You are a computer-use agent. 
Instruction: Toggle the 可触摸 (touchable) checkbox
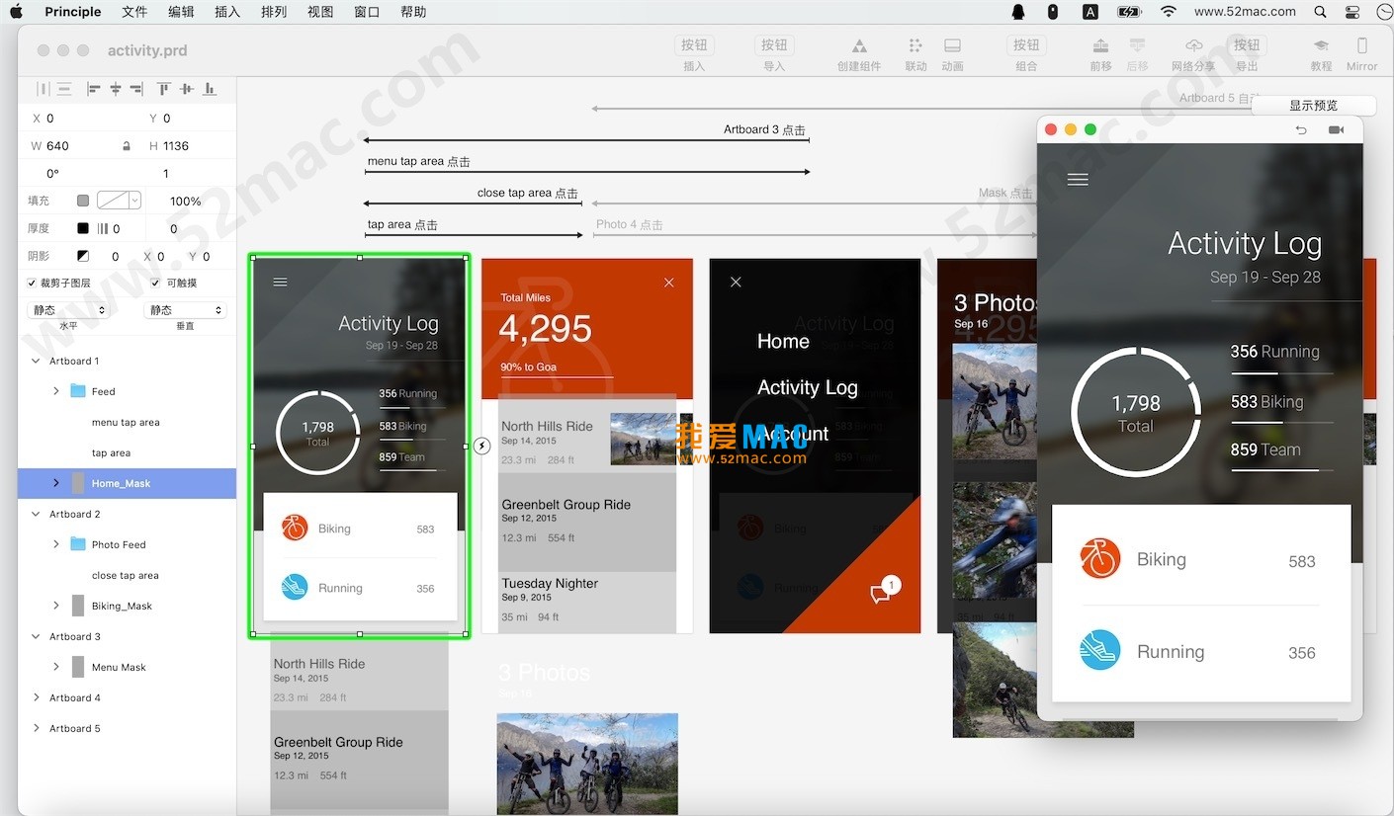click(155, 284)
